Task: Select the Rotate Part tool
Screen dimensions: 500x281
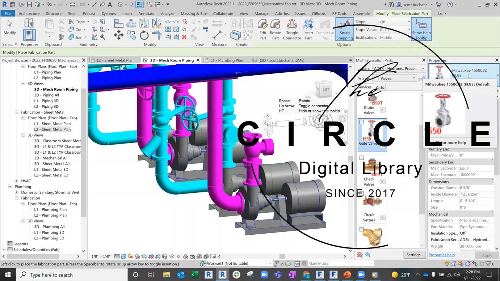Action: (x=275, y=29)
